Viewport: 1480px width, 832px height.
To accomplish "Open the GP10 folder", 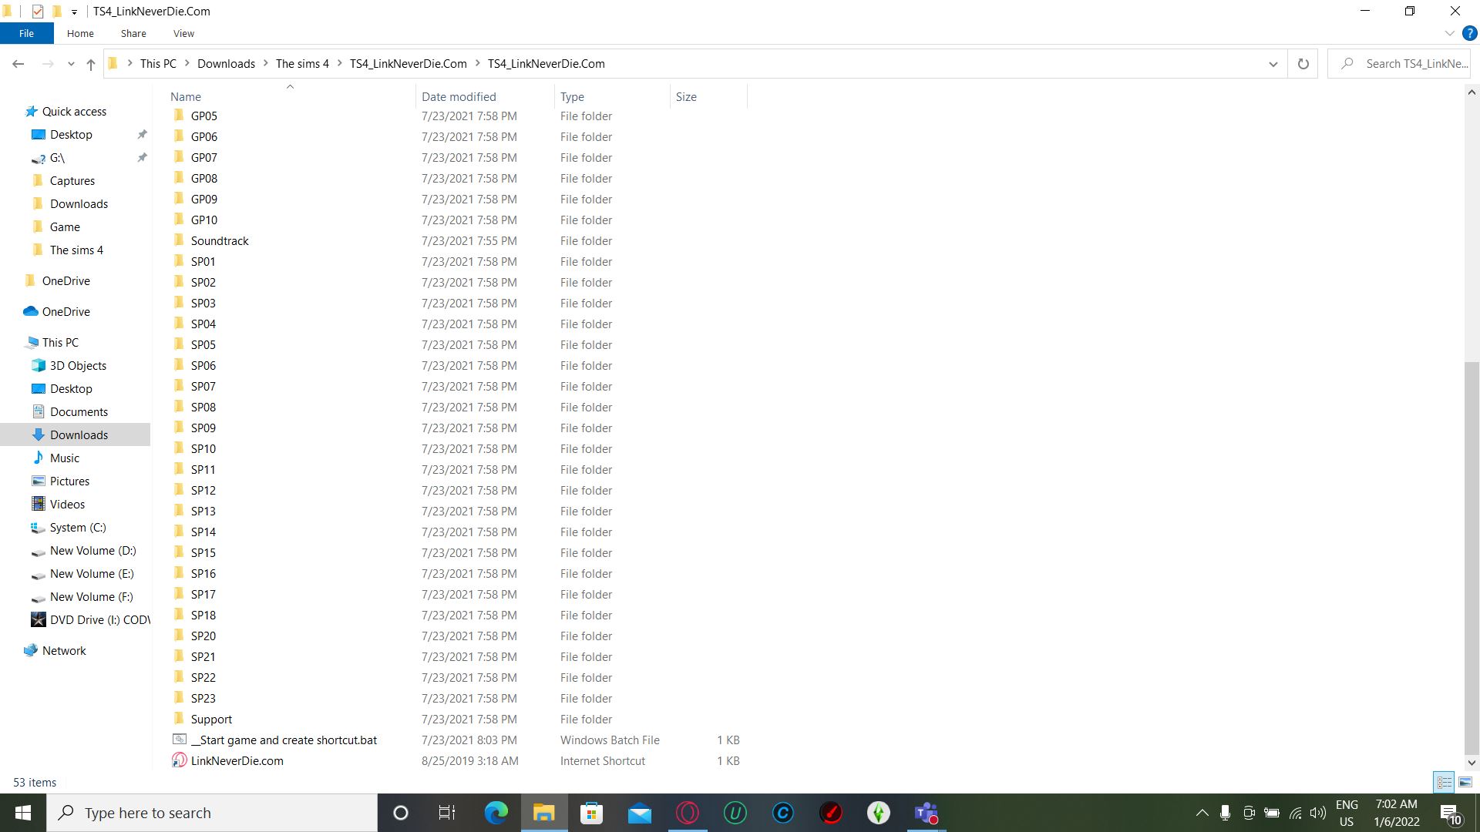I will pyautogui.click(x=203, y=220).
